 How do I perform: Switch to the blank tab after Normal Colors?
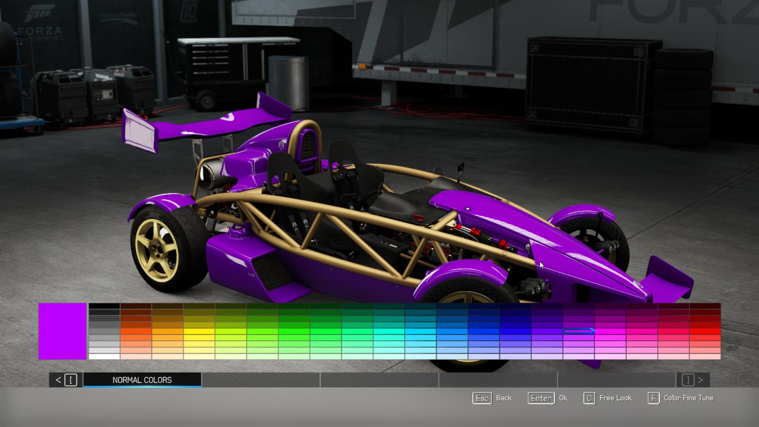[x=261, y=380]
